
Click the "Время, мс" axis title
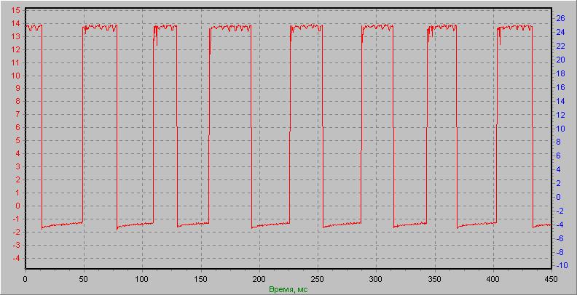(288, 289)
